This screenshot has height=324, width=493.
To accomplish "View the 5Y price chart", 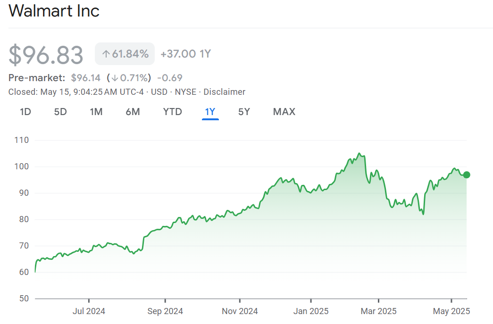I will [x=244, y=112].
